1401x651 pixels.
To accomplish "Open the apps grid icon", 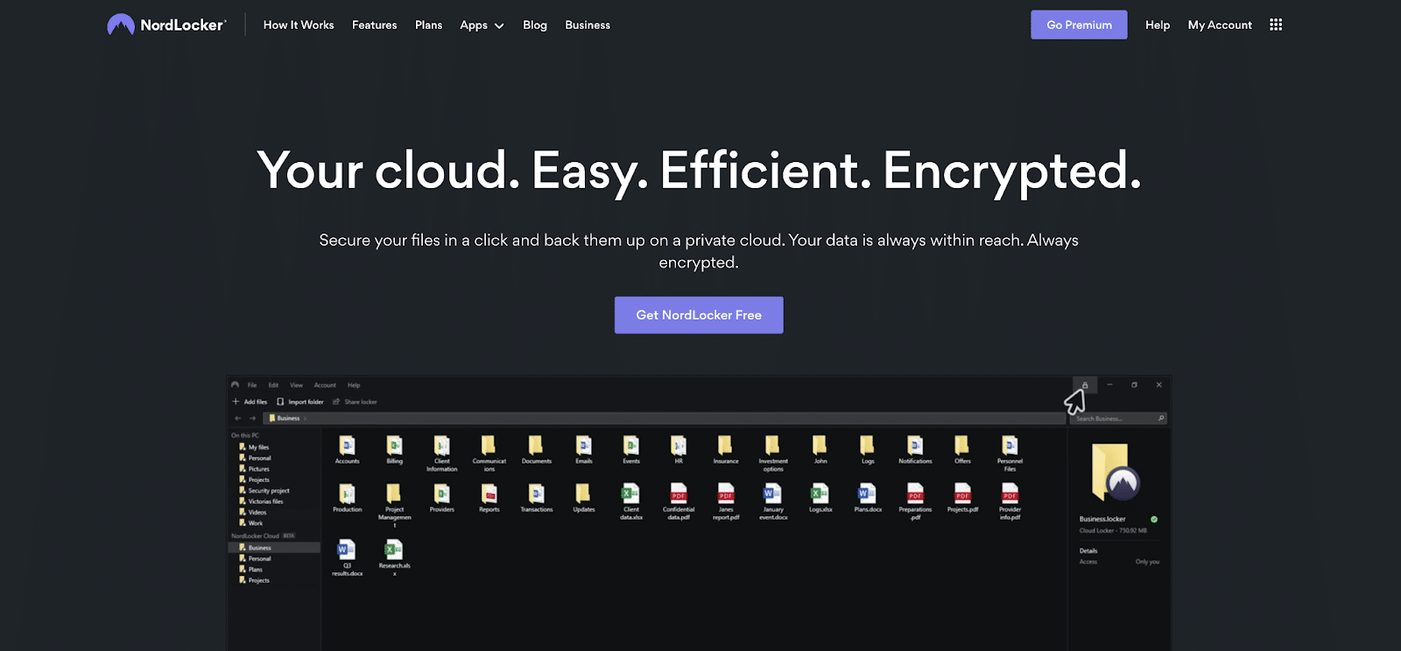I will pyautogui.click(x=1276, y=24).
